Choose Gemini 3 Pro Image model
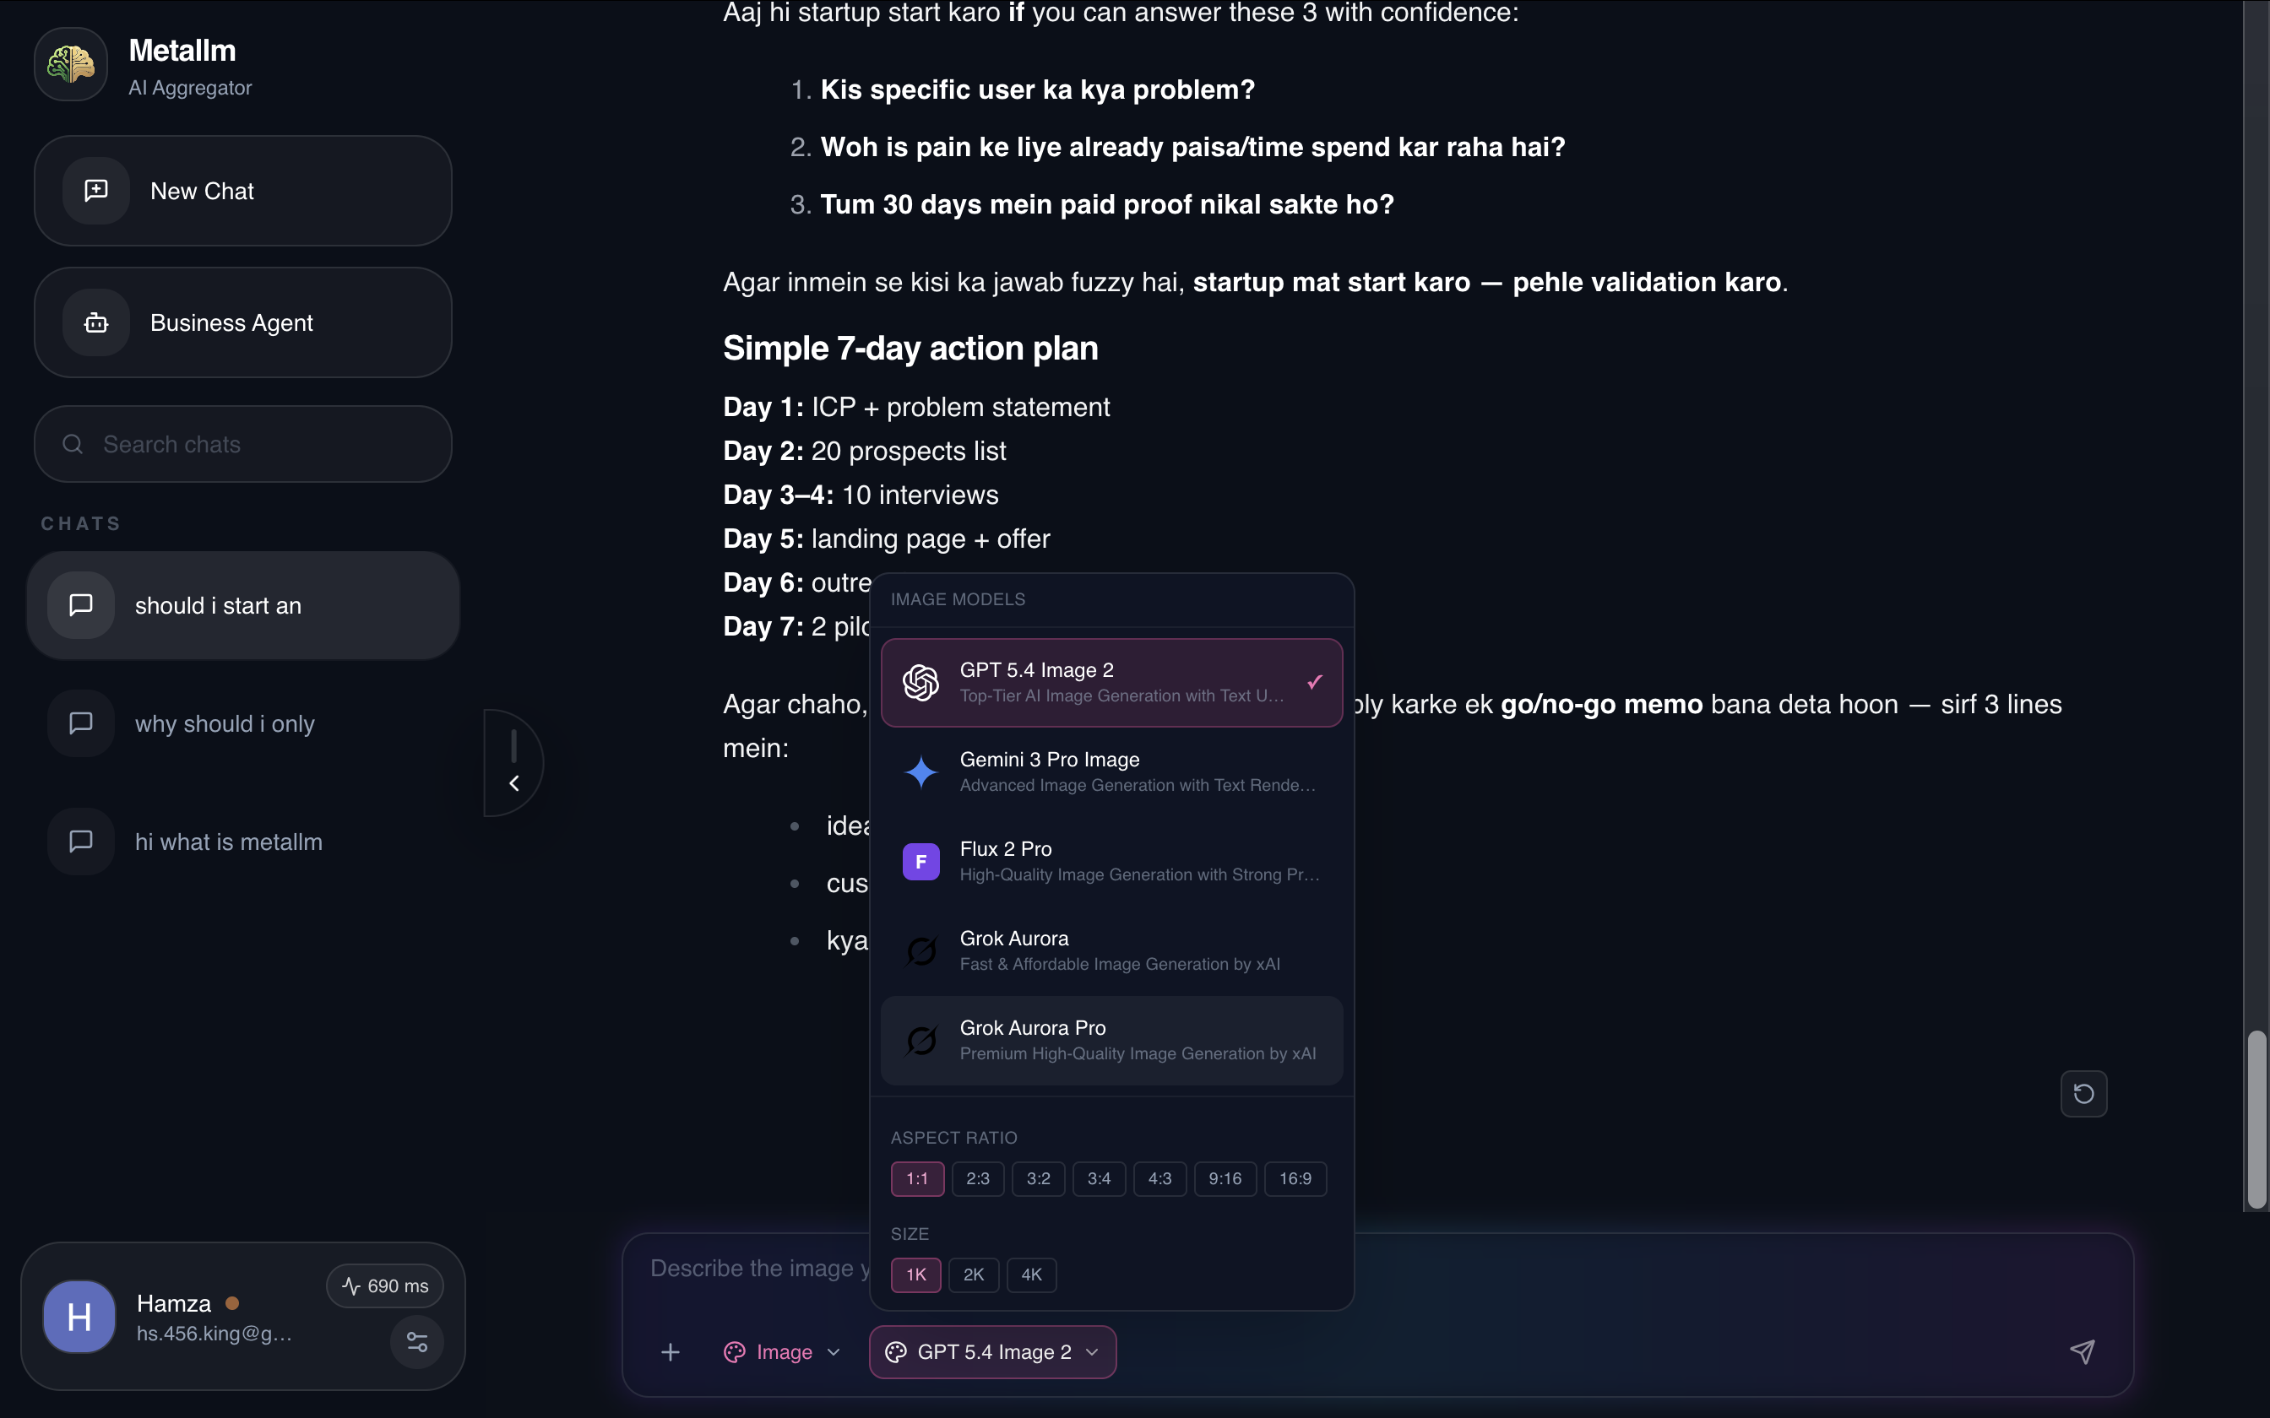Viewport: 2270px width, 1418px height. (1111, 771)
